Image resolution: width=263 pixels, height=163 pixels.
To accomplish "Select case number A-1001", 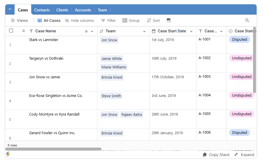I will 204,39.
